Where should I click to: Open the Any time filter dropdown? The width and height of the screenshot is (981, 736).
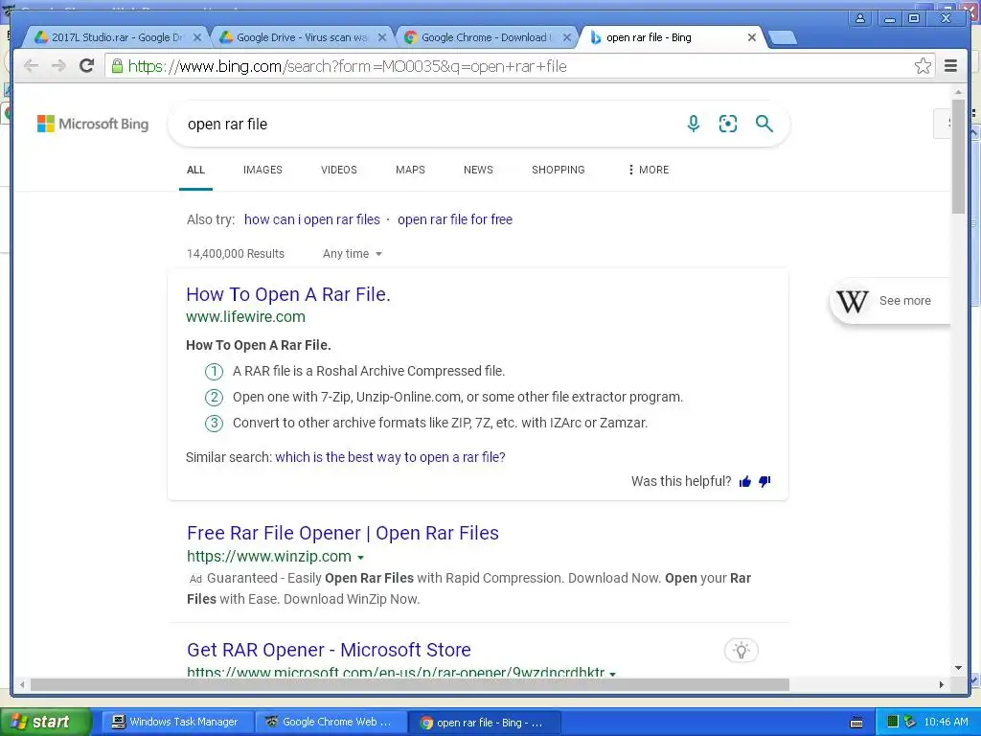(353, 253)
